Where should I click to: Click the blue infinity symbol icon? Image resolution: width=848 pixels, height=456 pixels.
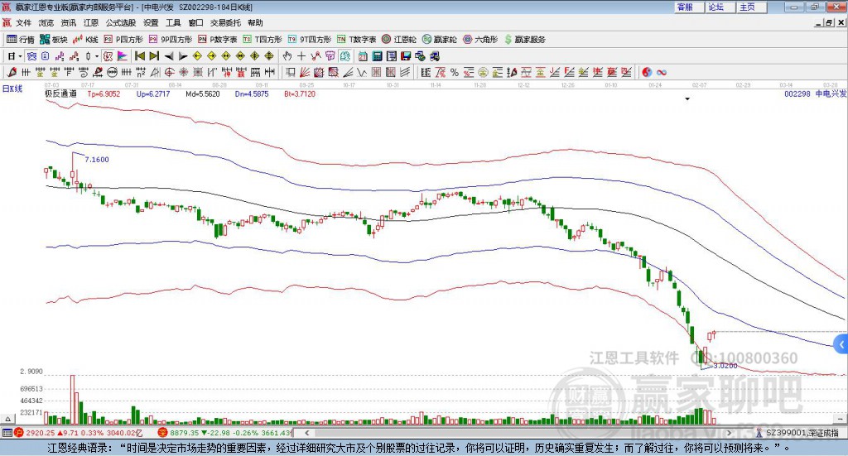[x=661, y=72]
